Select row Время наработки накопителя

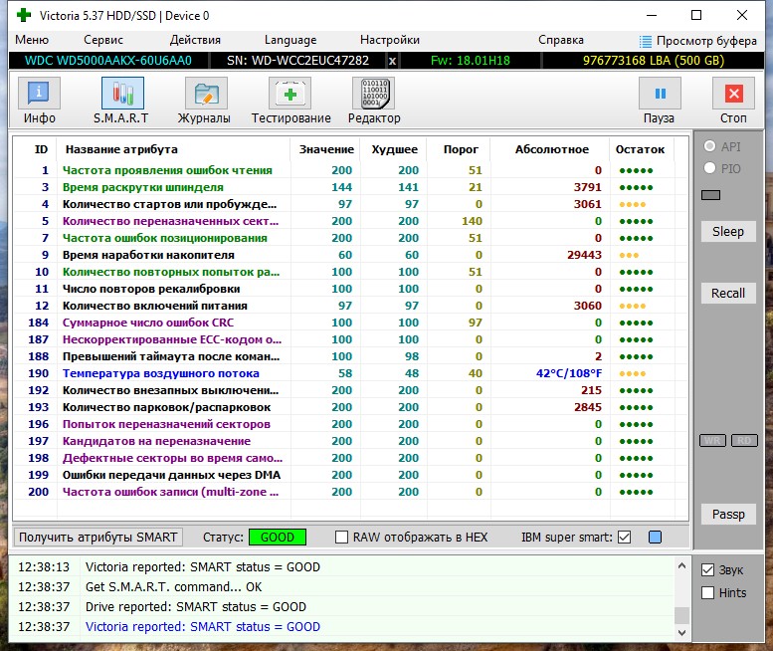[x=350, y=255]
